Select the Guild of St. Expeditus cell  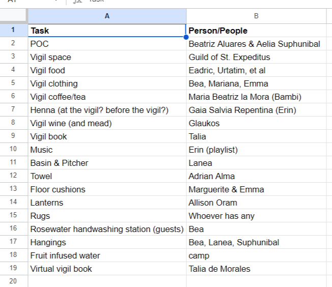256,57
